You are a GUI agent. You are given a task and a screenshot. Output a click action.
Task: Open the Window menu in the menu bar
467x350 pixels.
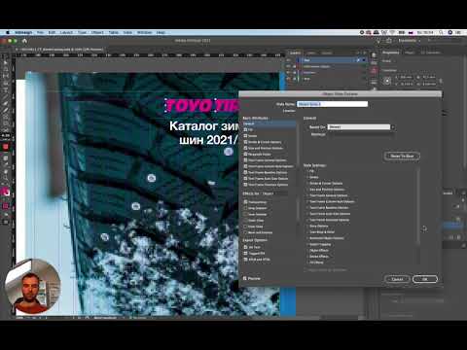144,33
